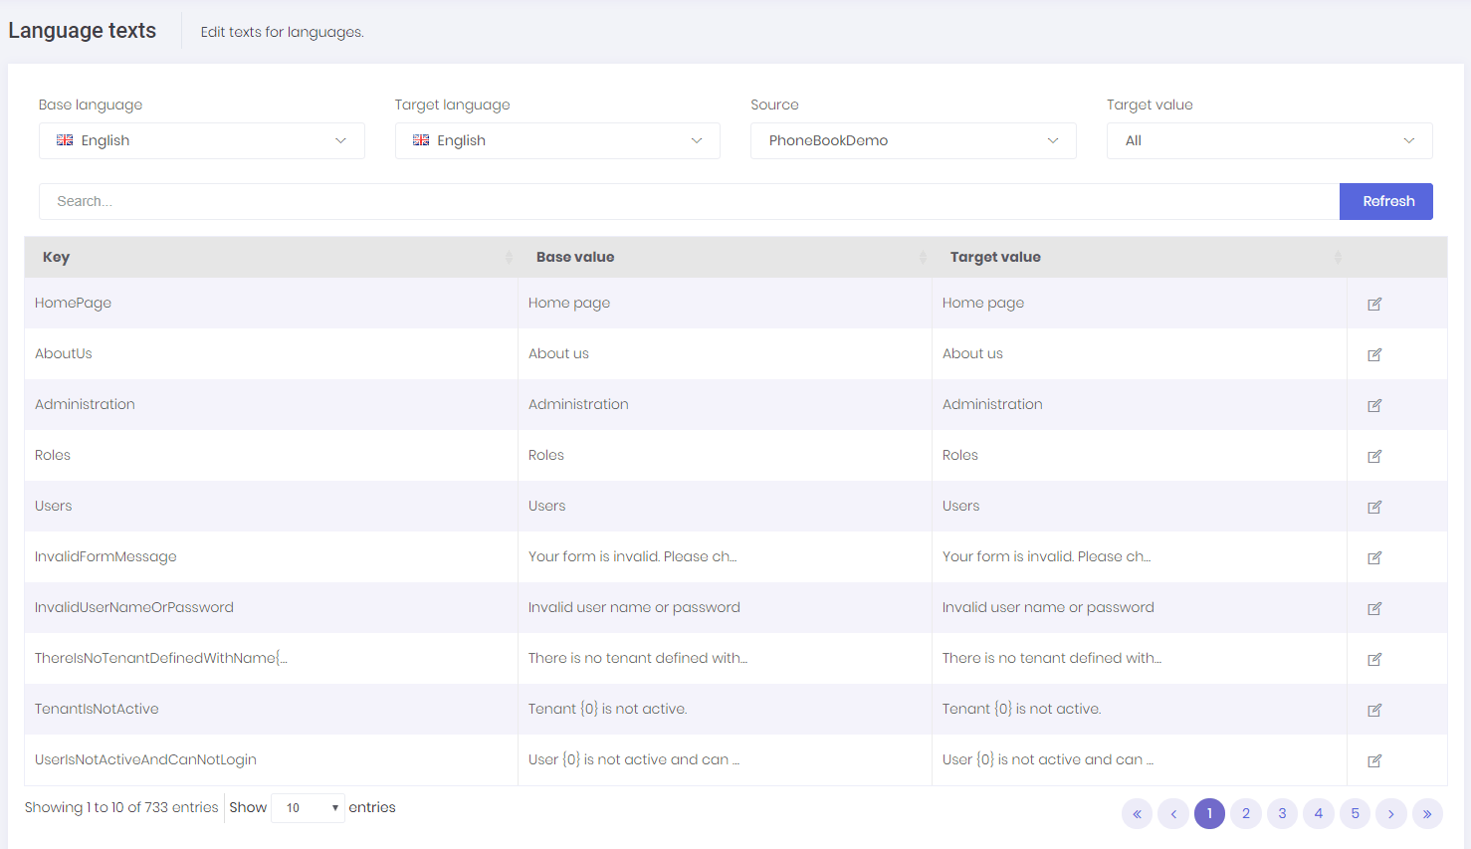The image size is (1471, 849).
Task: Open the Base language dropdown
Action: coord(201,140)
